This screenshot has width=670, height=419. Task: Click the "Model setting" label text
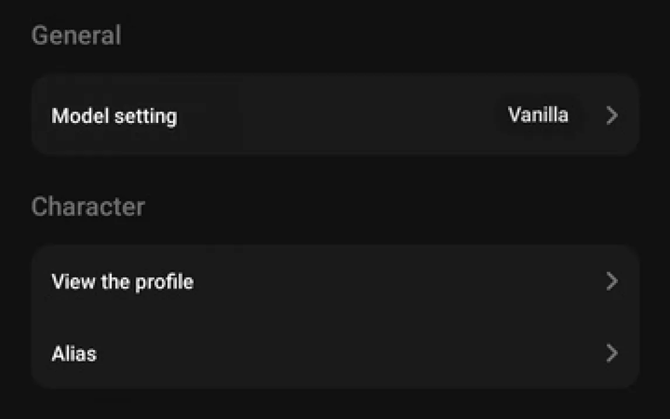pyautogui.click(x=114, y=116)
